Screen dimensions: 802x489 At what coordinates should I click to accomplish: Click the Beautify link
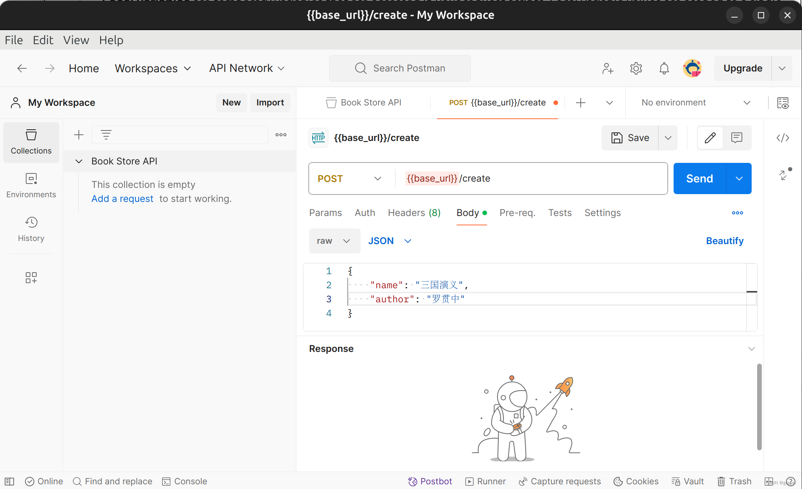(x=725, y=241)
